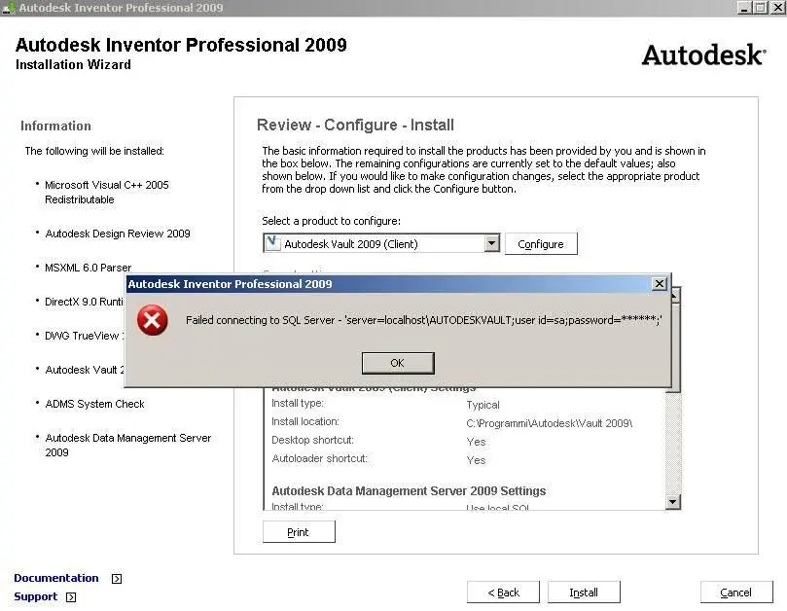
Task: Click the arrow icon next to Documentation
Action: 117,579
